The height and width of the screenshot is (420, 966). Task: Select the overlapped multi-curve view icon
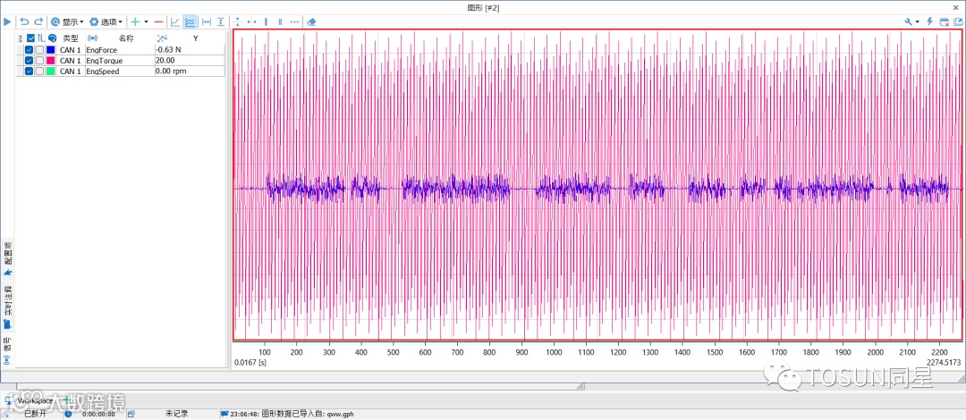190,21
